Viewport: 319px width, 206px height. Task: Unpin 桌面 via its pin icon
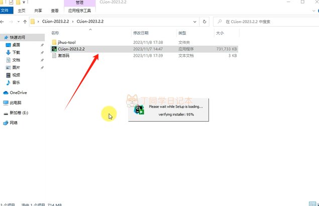click(x=42, y=45)
